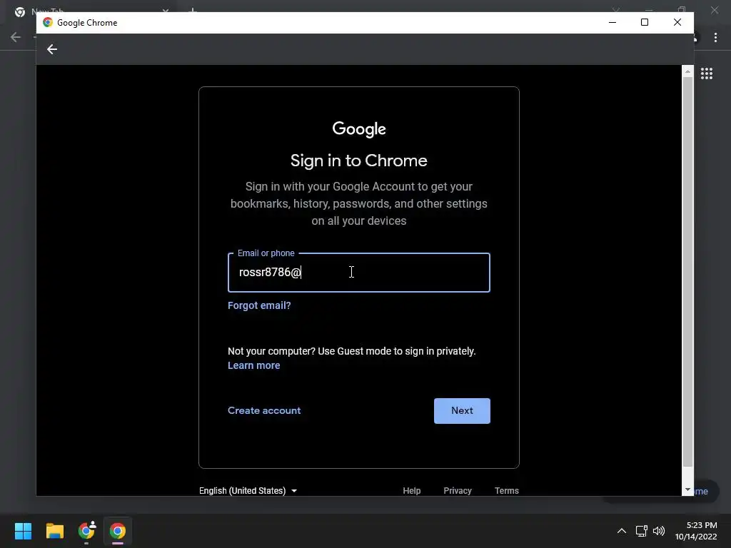Show hidden system tray icons
The width and height of the screenshot is (731, 548).
pyautogui.click(x=622, y=531)
